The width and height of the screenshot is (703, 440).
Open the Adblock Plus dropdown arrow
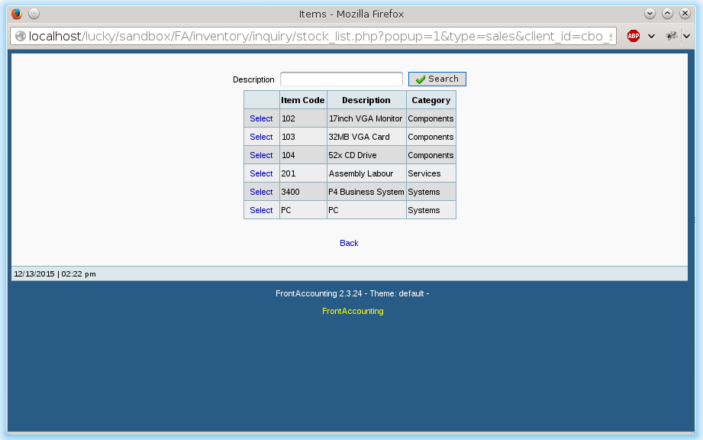coord(651,36)
